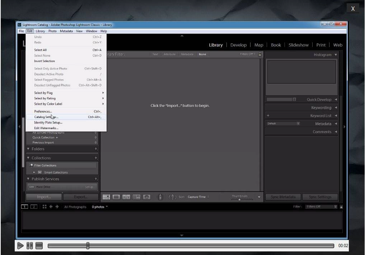The width and height of the screenshot is (365, 255).
Task: Click second window 2 monitor icon
Action: pos(34,207)
